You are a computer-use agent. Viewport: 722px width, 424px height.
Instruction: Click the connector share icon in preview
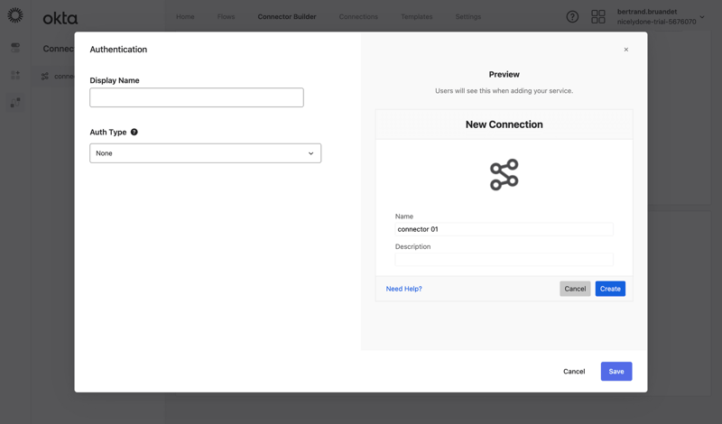(504, 175)
